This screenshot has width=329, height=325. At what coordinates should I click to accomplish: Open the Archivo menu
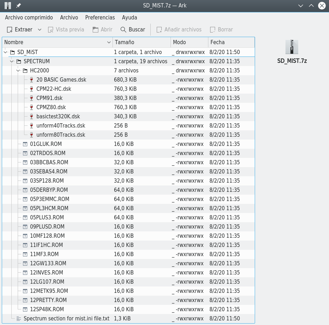point(69,18)
